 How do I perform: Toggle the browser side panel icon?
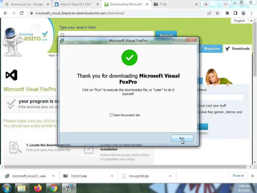(235, 13)
